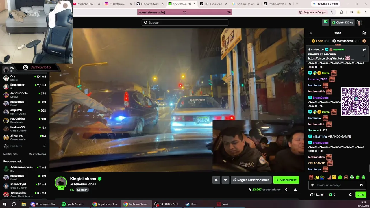Insert the bee quick emote
Screen dimensions: 370x208
(317, 177)
